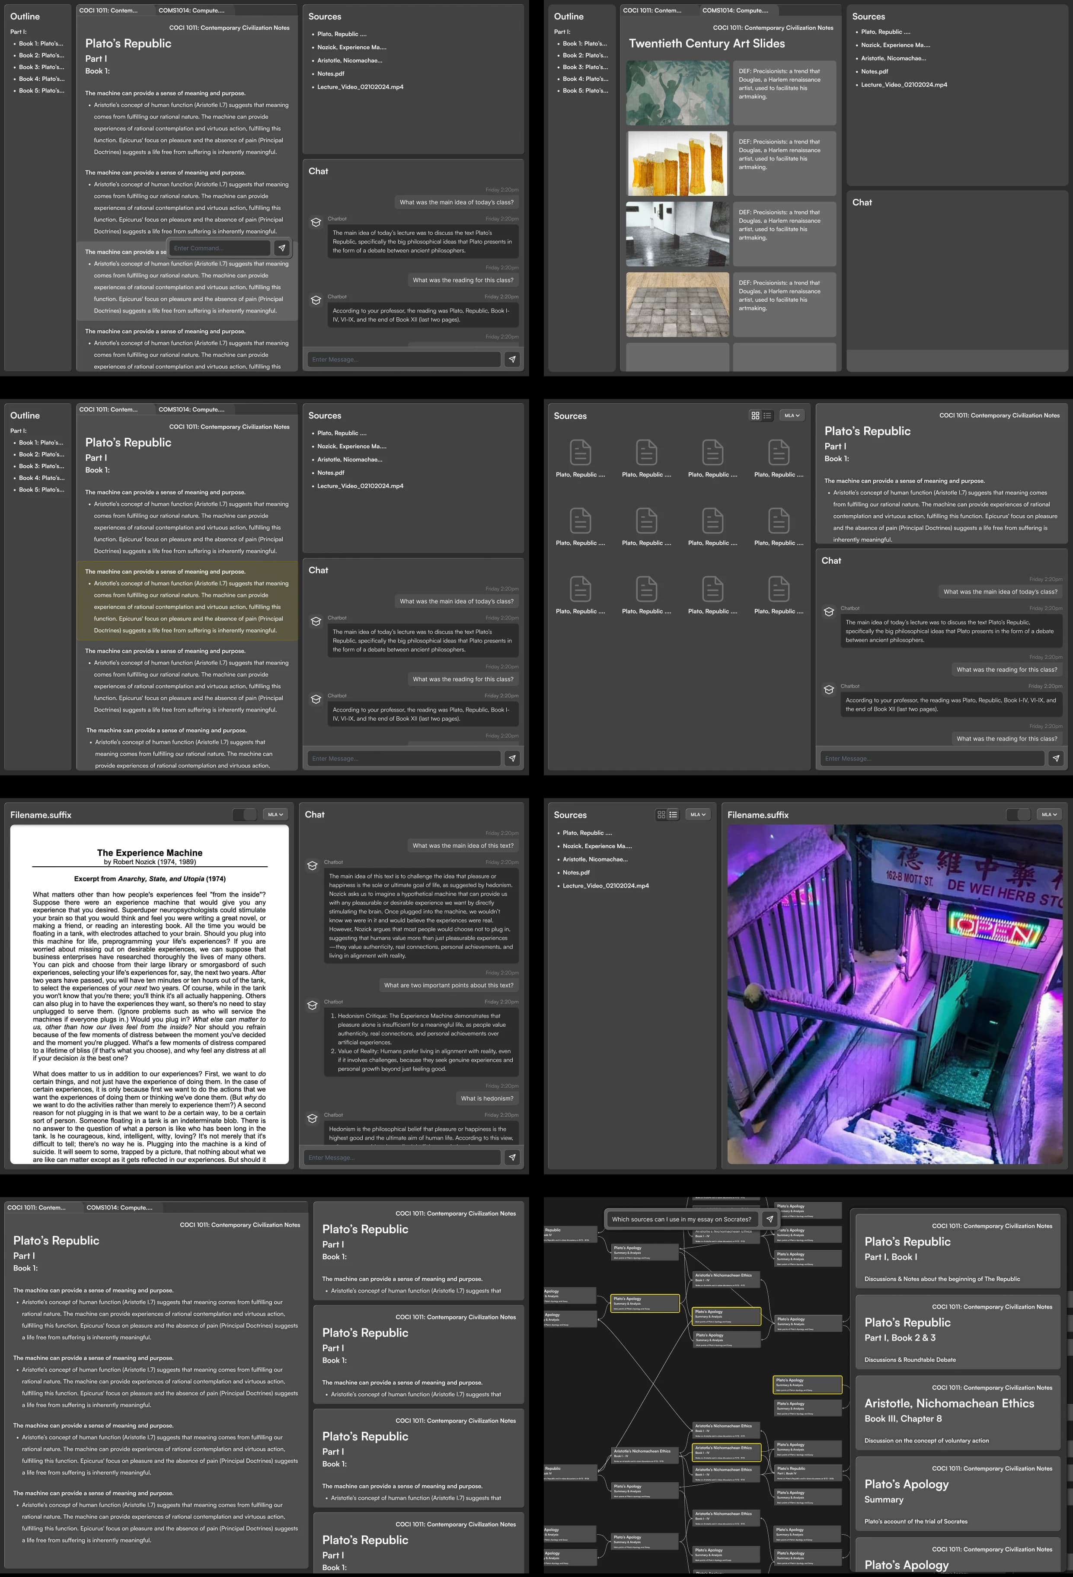
Task: Open 'Plato's Apology Summary' card
Action: 958,1493
